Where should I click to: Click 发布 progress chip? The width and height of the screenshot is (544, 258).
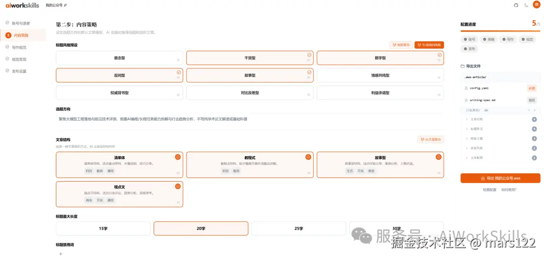469,49
